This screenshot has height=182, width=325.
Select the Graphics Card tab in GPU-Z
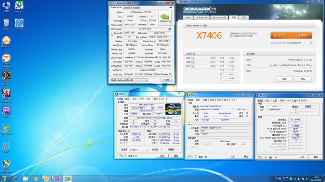[x=116, y=7]
